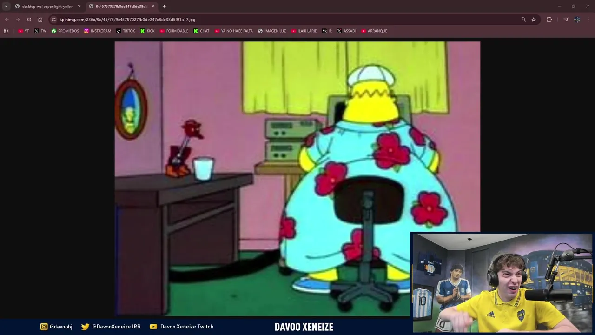
Task: Open the CHAT bookmark
Action: [x=201, y=31]
